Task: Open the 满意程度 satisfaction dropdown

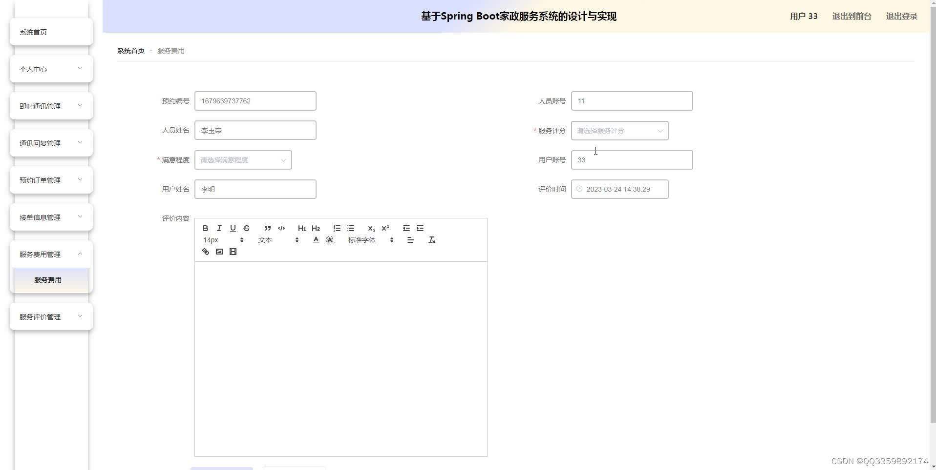Action: click(243, 160)
